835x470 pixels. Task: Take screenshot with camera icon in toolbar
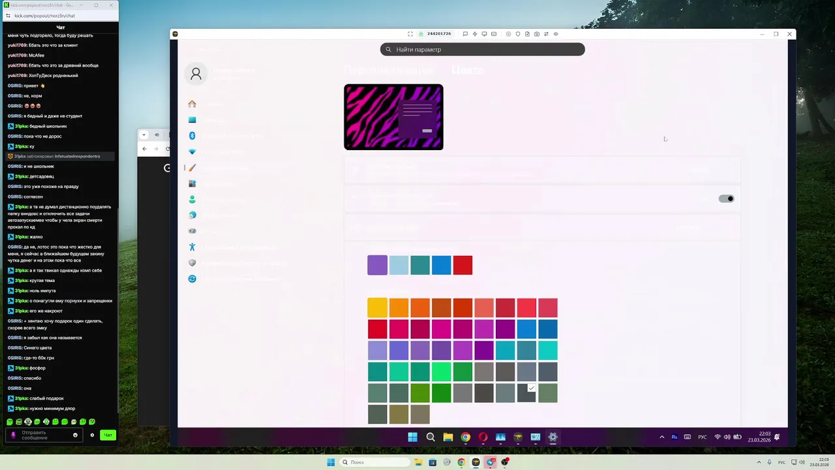point(537,34)
